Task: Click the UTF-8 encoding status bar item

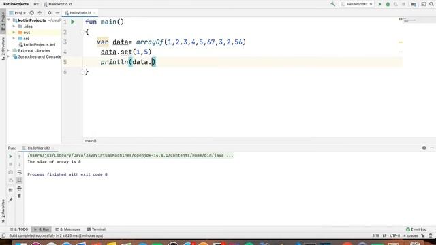Action: (394, 236)
